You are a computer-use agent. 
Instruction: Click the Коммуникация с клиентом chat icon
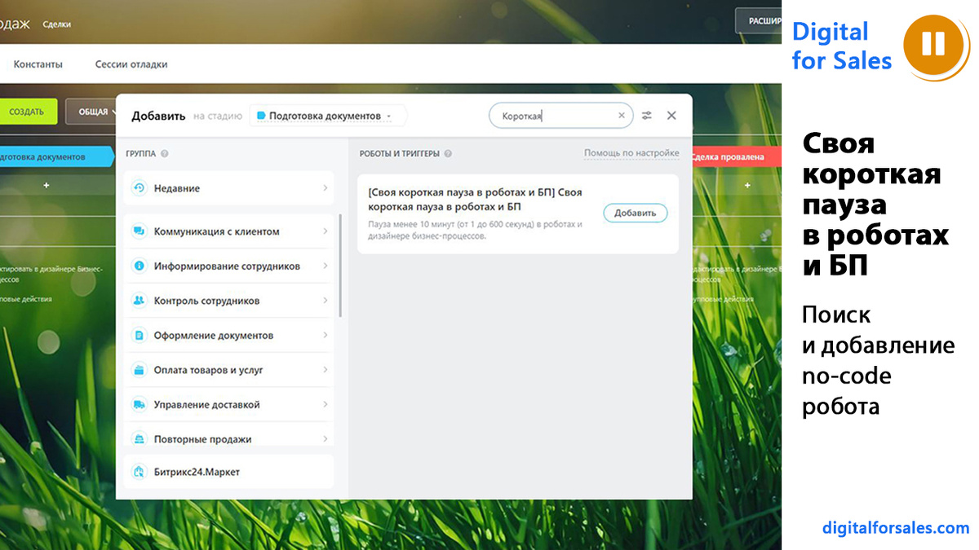(139, 231)
